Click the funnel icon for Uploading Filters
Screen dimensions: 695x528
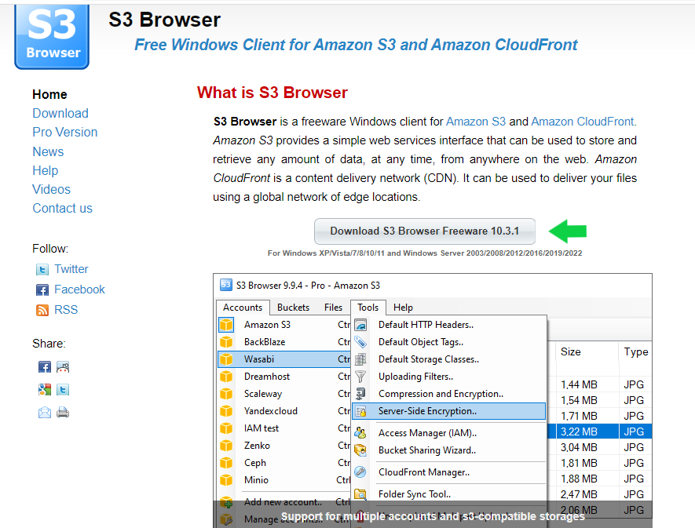click(360, 377)
